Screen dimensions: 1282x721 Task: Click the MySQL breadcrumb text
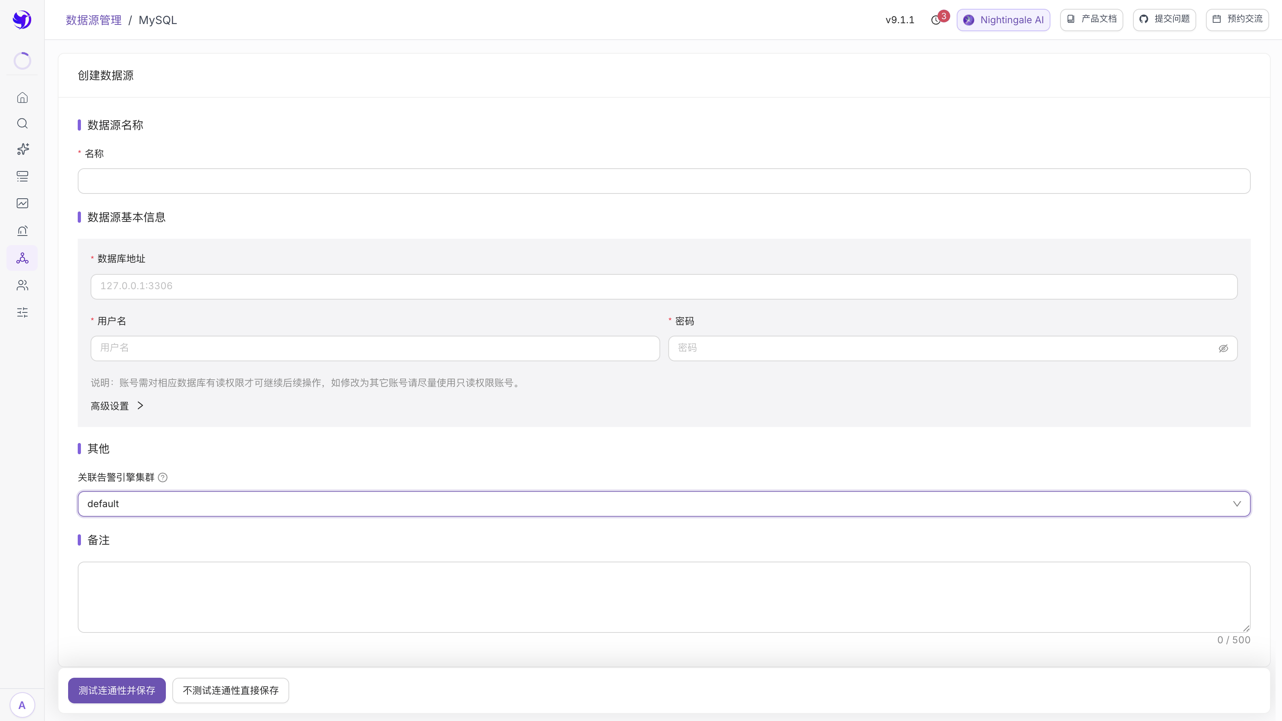158,20
